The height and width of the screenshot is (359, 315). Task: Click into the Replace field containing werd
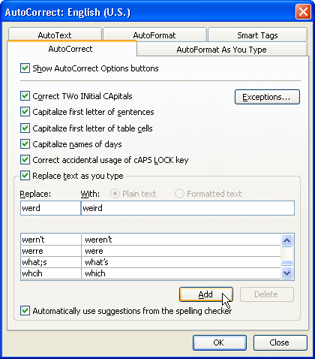pyautogui.click(x=50, y=208)
